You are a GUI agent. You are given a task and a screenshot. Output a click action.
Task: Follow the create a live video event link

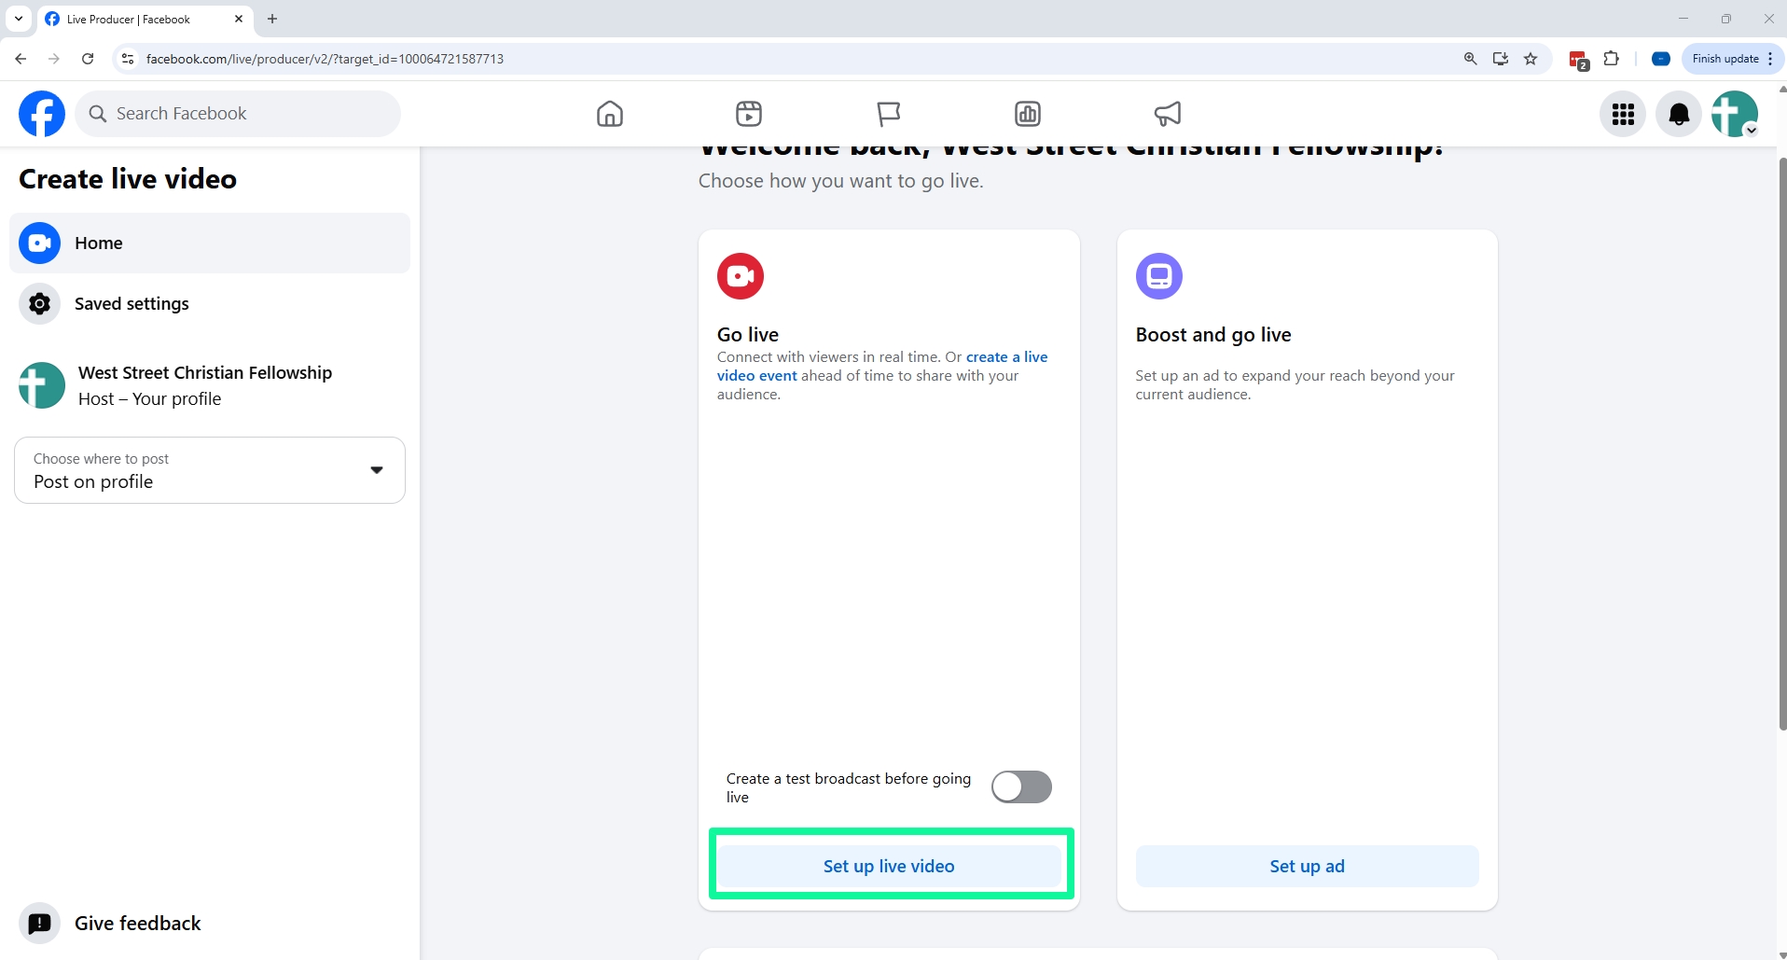pyautogui.click(x=882, y=367)
